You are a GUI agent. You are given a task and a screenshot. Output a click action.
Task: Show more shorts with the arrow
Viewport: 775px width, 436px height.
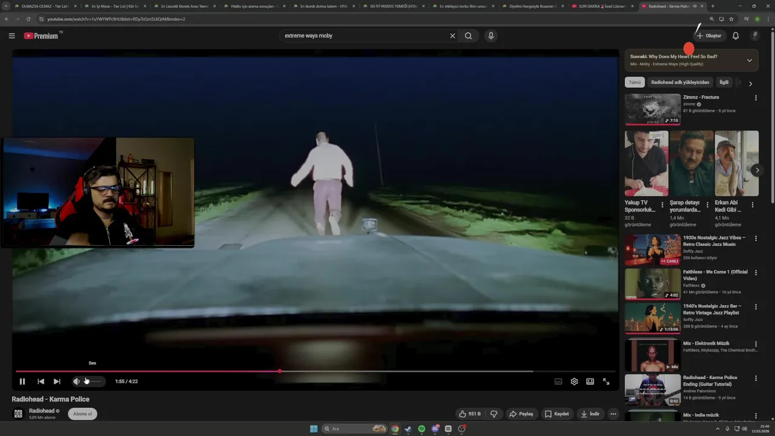[x=757, y=170]
